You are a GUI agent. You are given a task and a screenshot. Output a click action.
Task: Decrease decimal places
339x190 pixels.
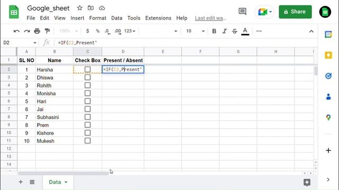tap(107, 31)
